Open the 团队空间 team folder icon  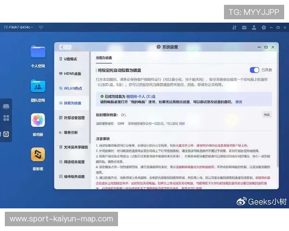coord(38,86)
